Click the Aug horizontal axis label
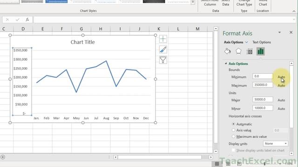298x167 pixels. (x=106, y=118)
